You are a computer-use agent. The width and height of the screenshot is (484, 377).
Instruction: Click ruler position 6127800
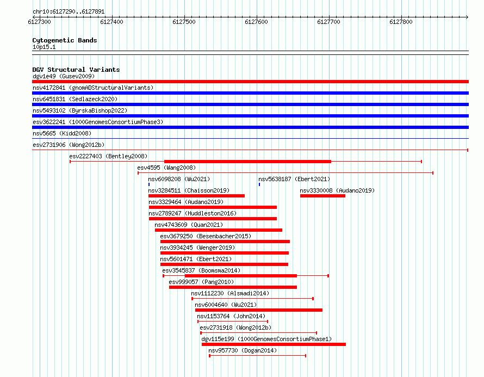point(401,22)
